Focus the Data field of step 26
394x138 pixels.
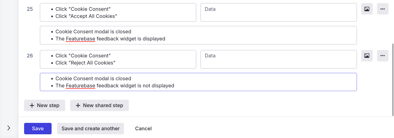coord(278,59)
